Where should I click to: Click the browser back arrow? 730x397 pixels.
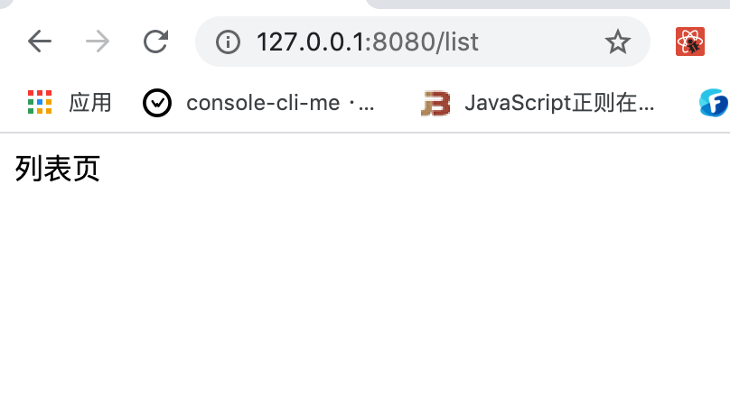click(39, 42)
